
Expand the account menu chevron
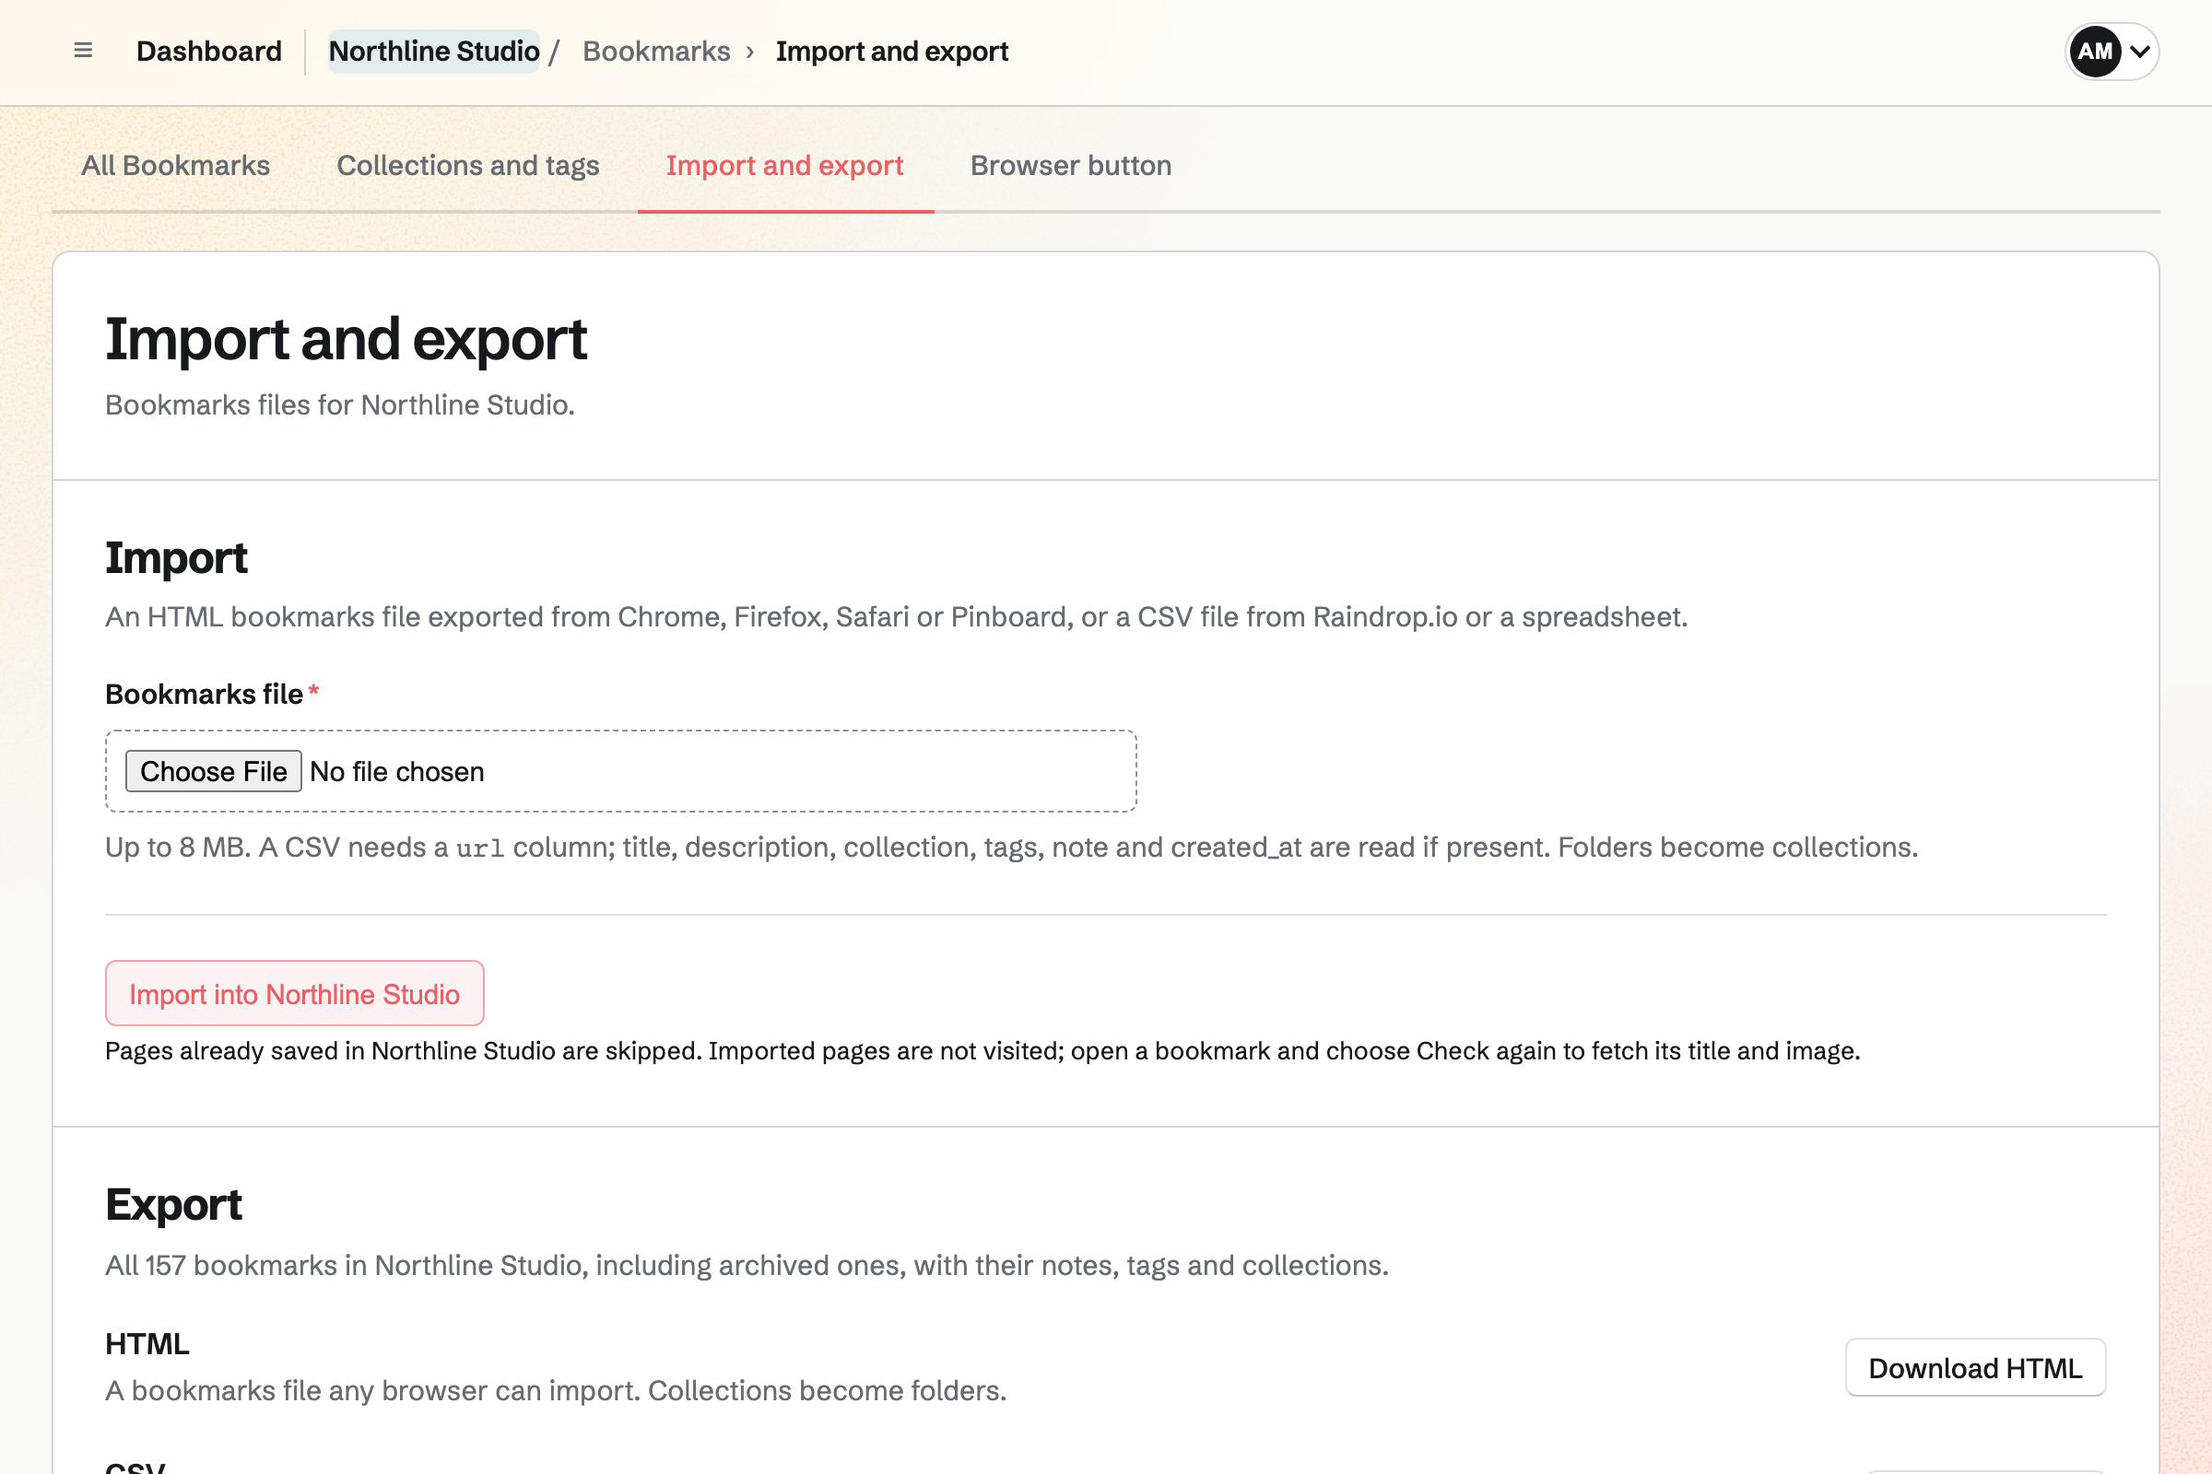2139,52
